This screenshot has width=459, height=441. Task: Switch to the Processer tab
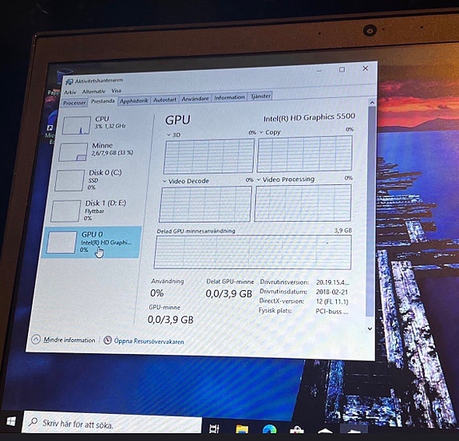click(74, 103)
